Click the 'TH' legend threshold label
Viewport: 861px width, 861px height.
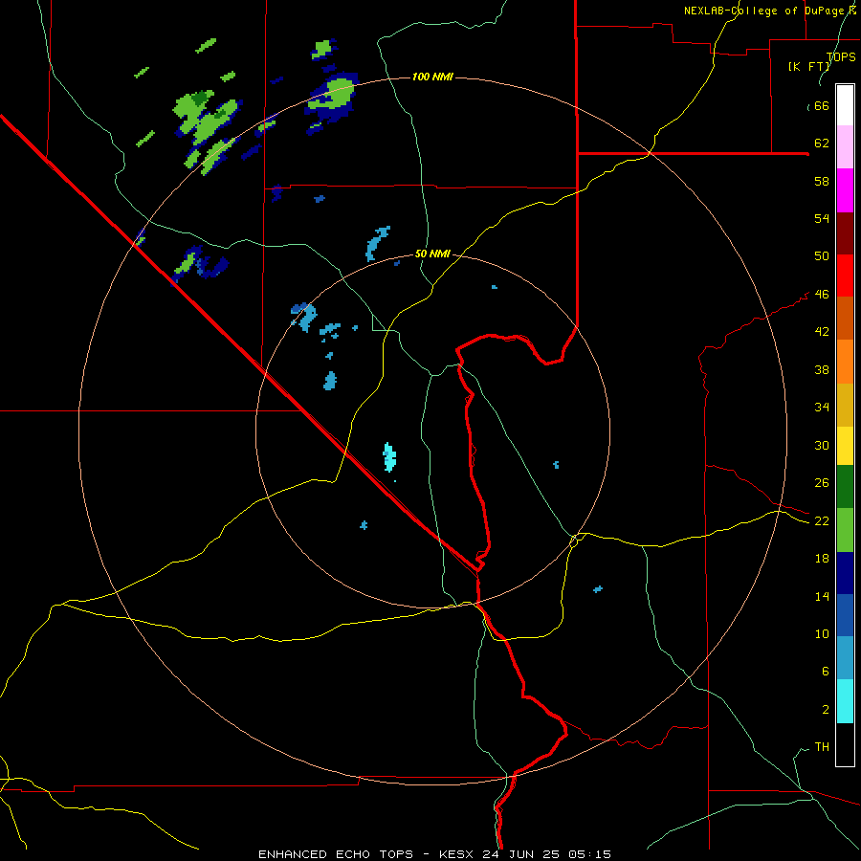pyautogui.click(x=822, y=747)
